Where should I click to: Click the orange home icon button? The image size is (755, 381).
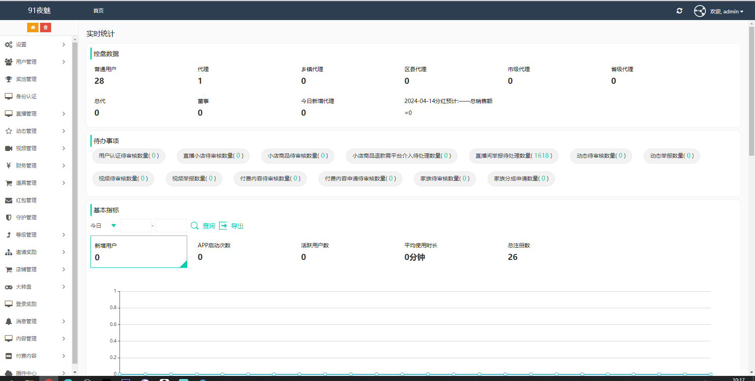coord(33,28)
